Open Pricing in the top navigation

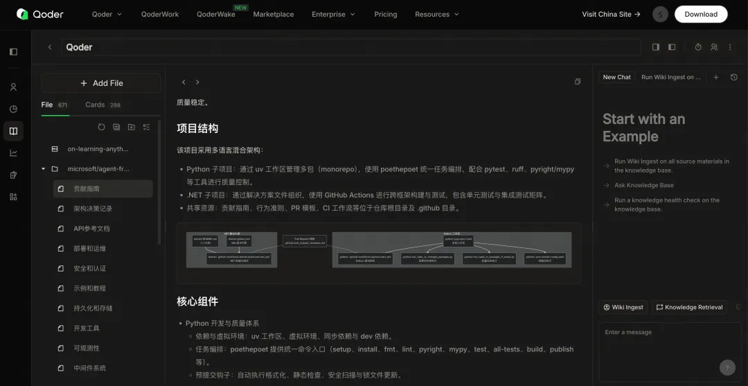(386, 15)
